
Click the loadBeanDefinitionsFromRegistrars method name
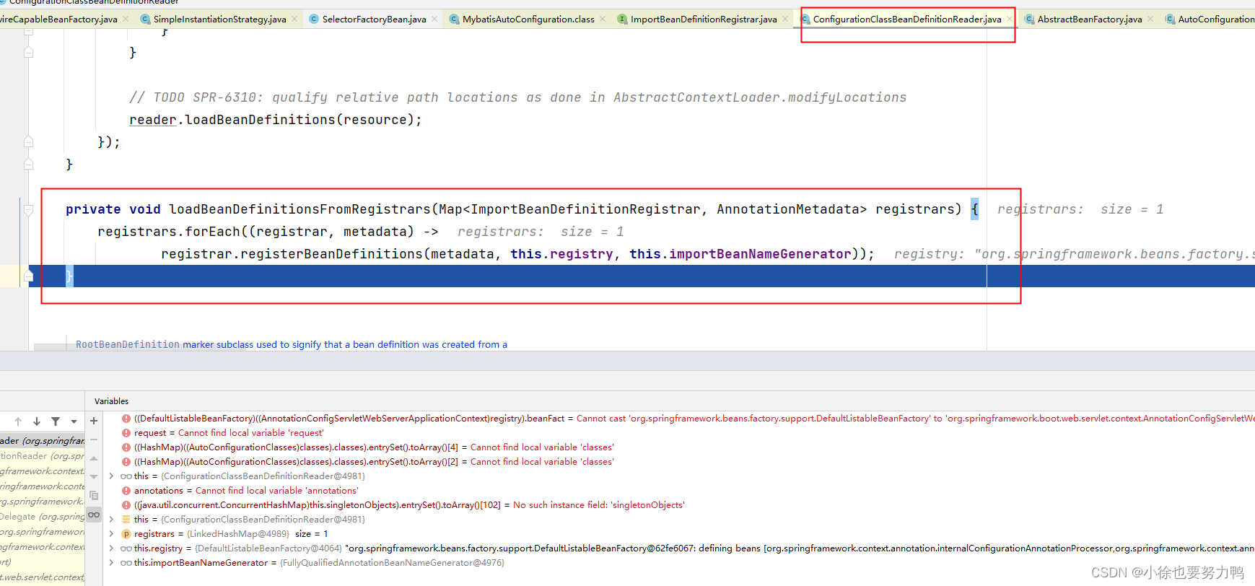tap(299, 209)
